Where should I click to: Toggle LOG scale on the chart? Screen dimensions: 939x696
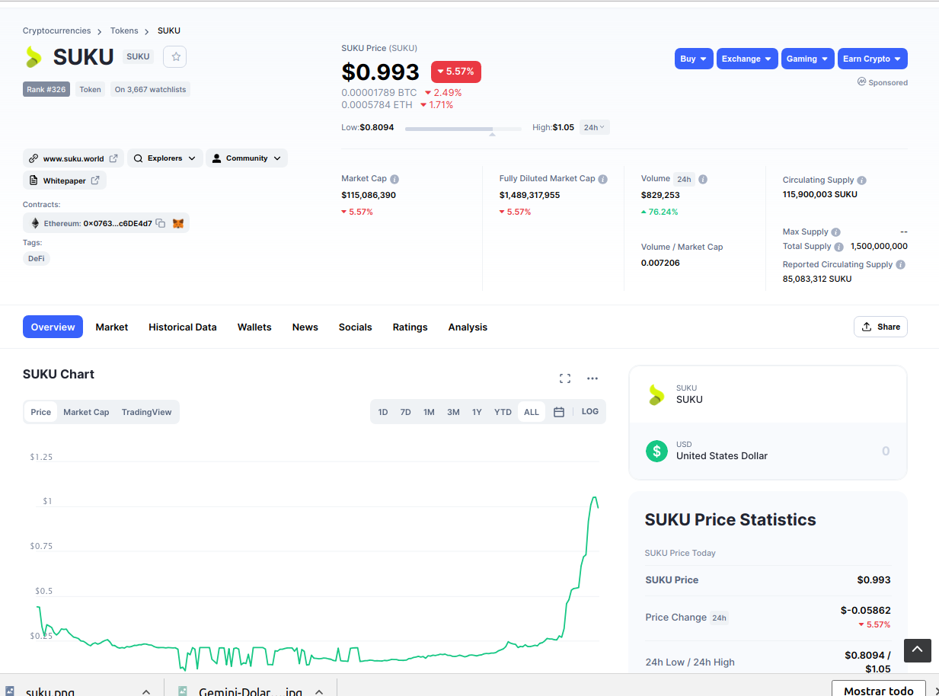click(590, 411)
